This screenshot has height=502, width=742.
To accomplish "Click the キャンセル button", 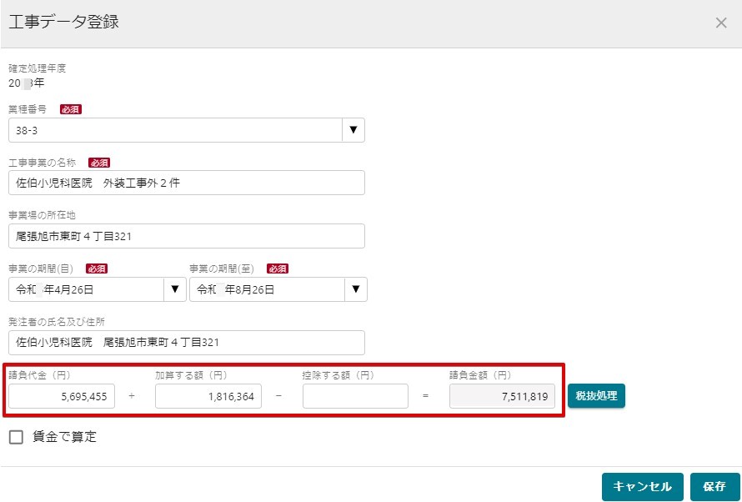I will point(642,486).
